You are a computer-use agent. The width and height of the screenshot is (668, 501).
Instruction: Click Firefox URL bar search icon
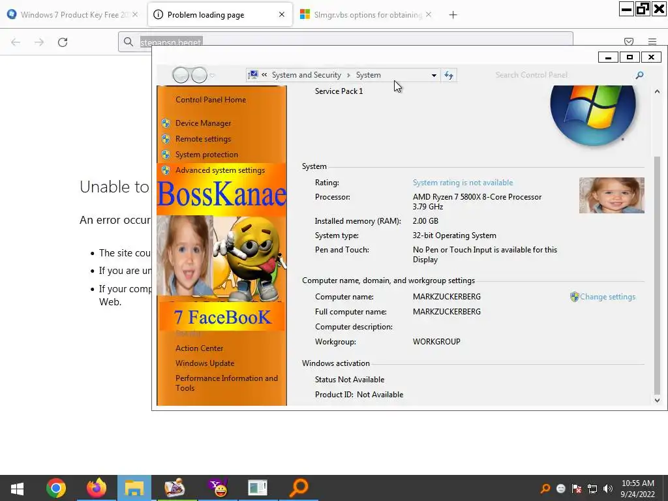point(129,42)
